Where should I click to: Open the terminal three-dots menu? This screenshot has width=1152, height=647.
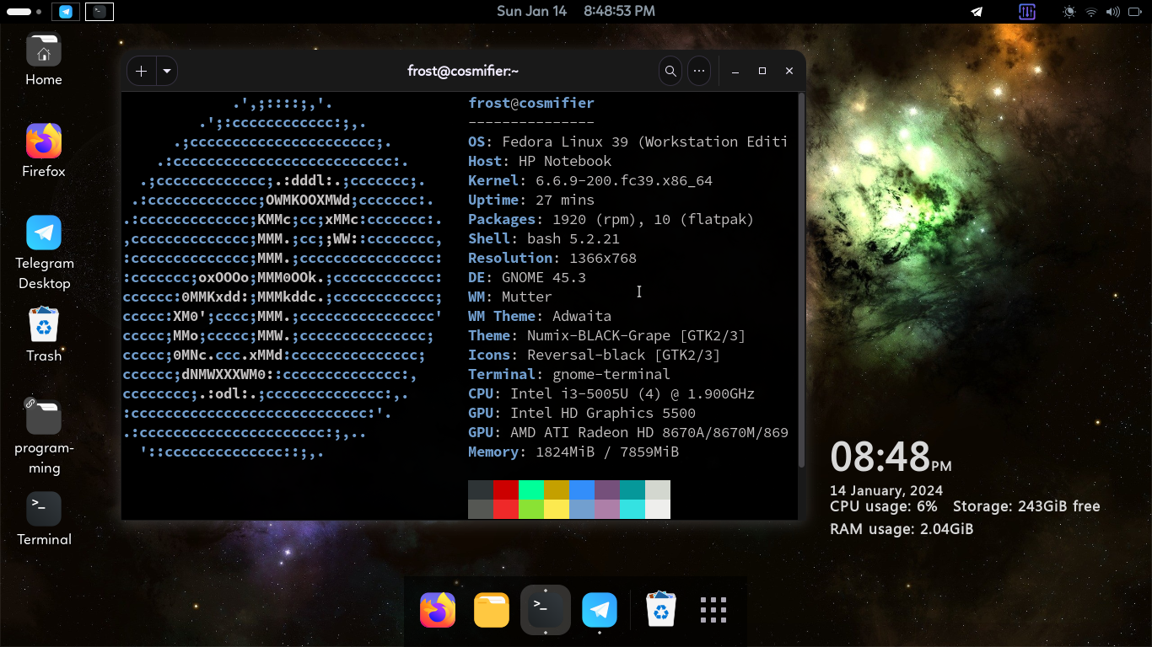click(x=699, y=72)
